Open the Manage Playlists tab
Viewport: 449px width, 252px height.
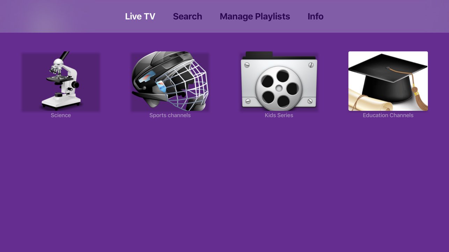(x=255, y=16)
